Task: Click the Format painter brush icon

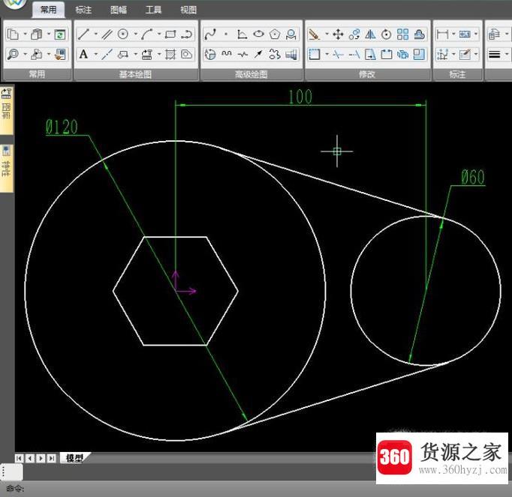Action: tap(60, 54)
